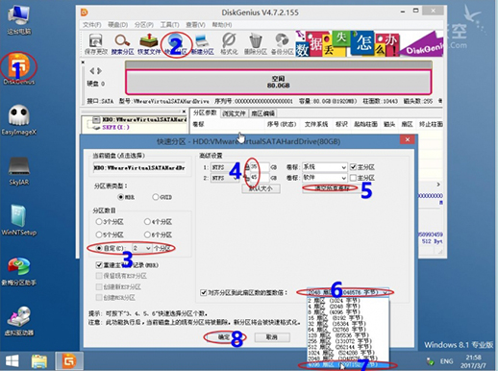This screenshot has height=371, width=498.
Task: Enable 主分区 checkbox for partition 2
Action: [353, 178]
